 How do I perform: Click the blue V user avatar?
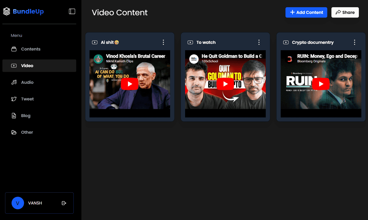coord(18,203)
